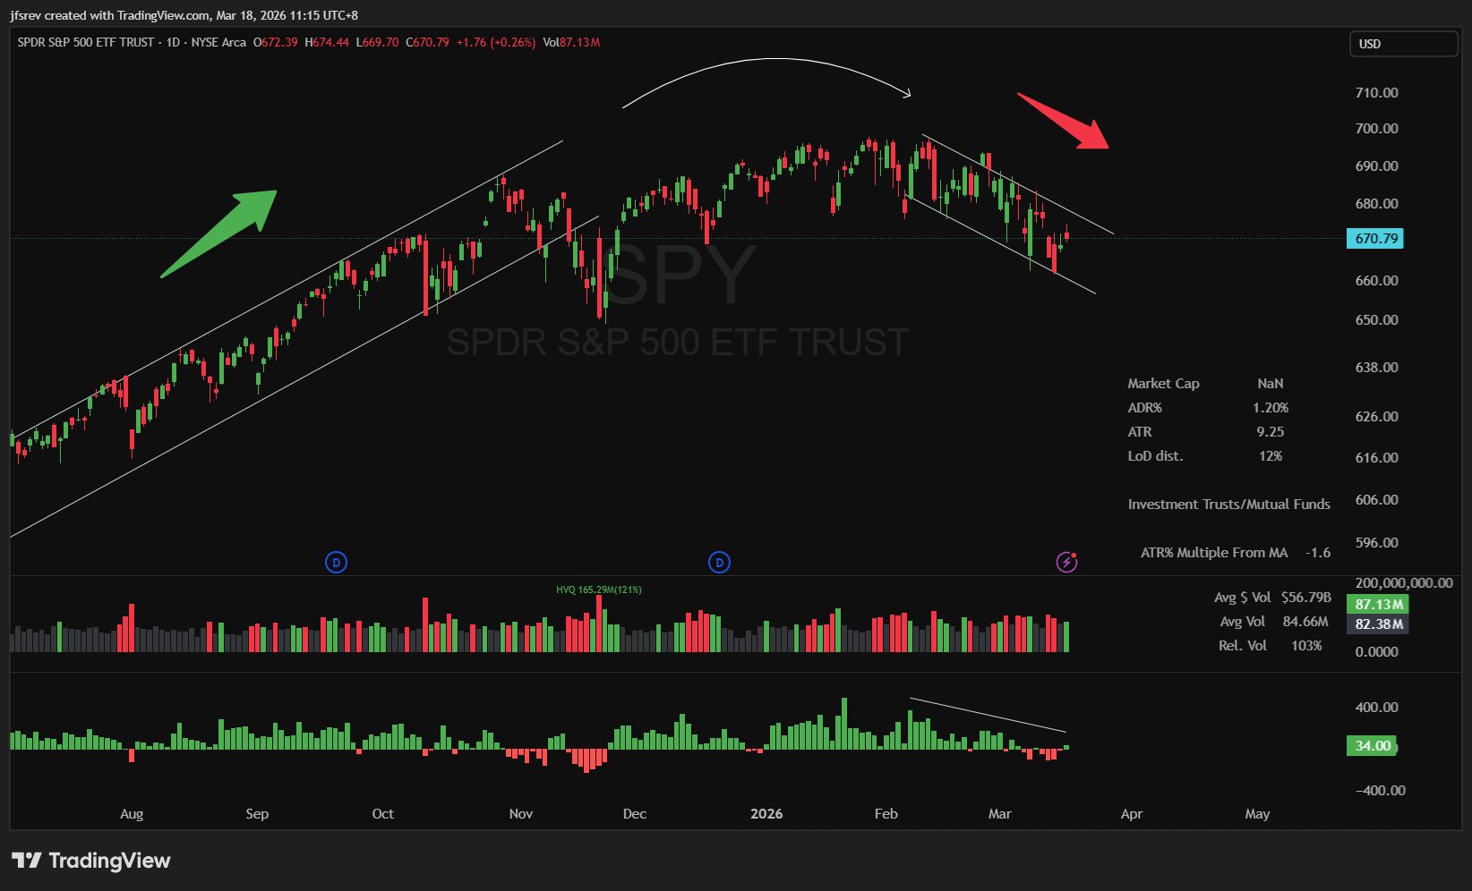Click the green 87.13M volume axis label
Screen dimensions: 1472x891
tap(1378, 605)
